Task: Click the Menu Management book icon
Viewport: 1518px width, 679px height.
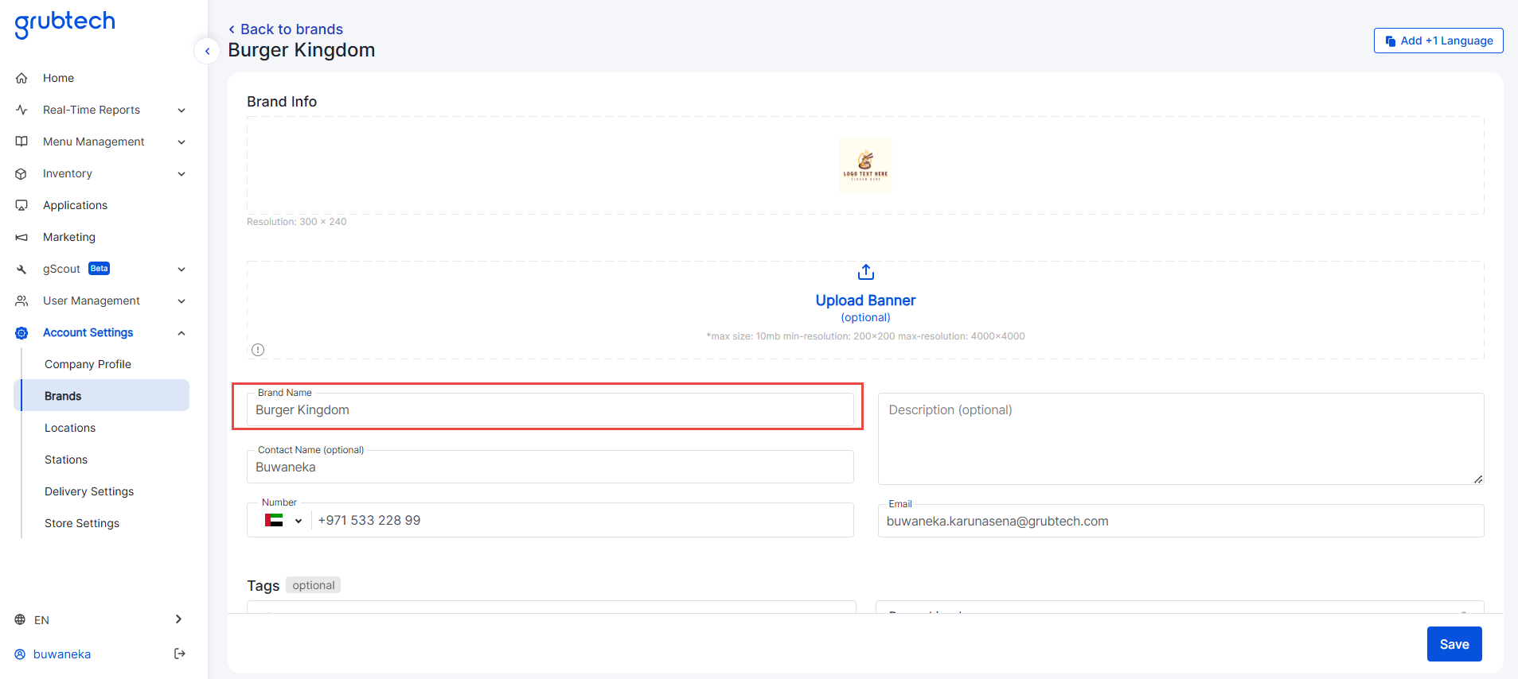Action: 21,142
